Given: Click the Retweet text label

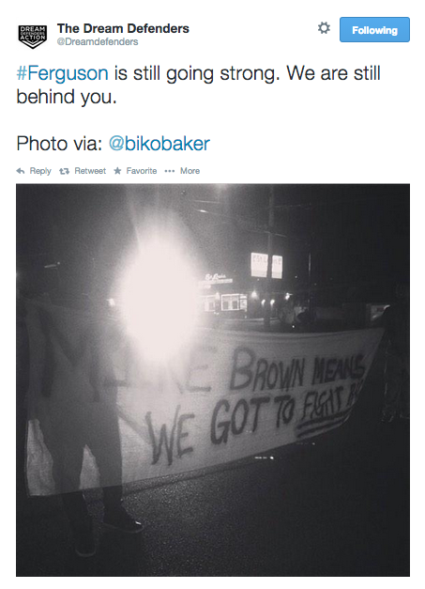Looking at the screenshot, I should click(x=90, y=171).
